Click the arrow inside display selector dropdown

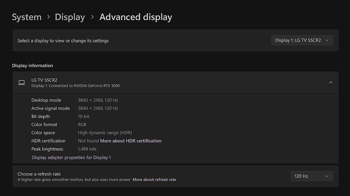coord(327,41)
